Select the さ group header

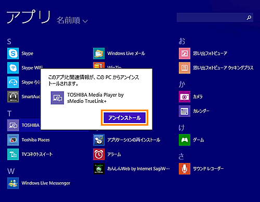(181, 156)
